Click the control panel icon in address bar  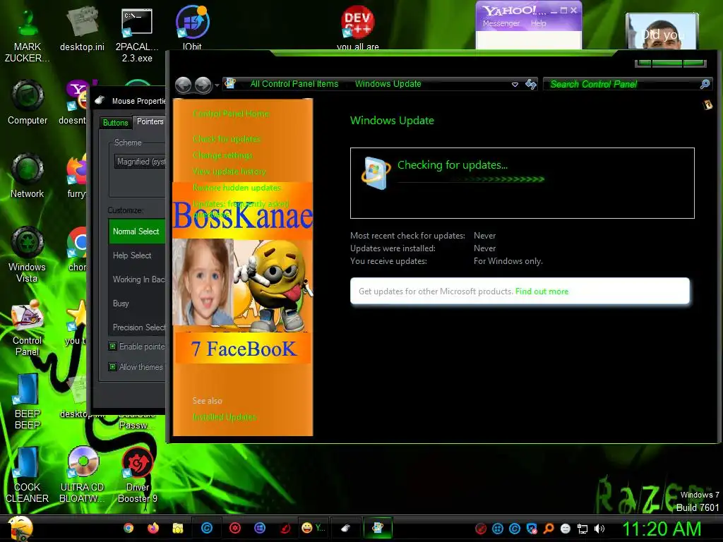click(230, 83)
